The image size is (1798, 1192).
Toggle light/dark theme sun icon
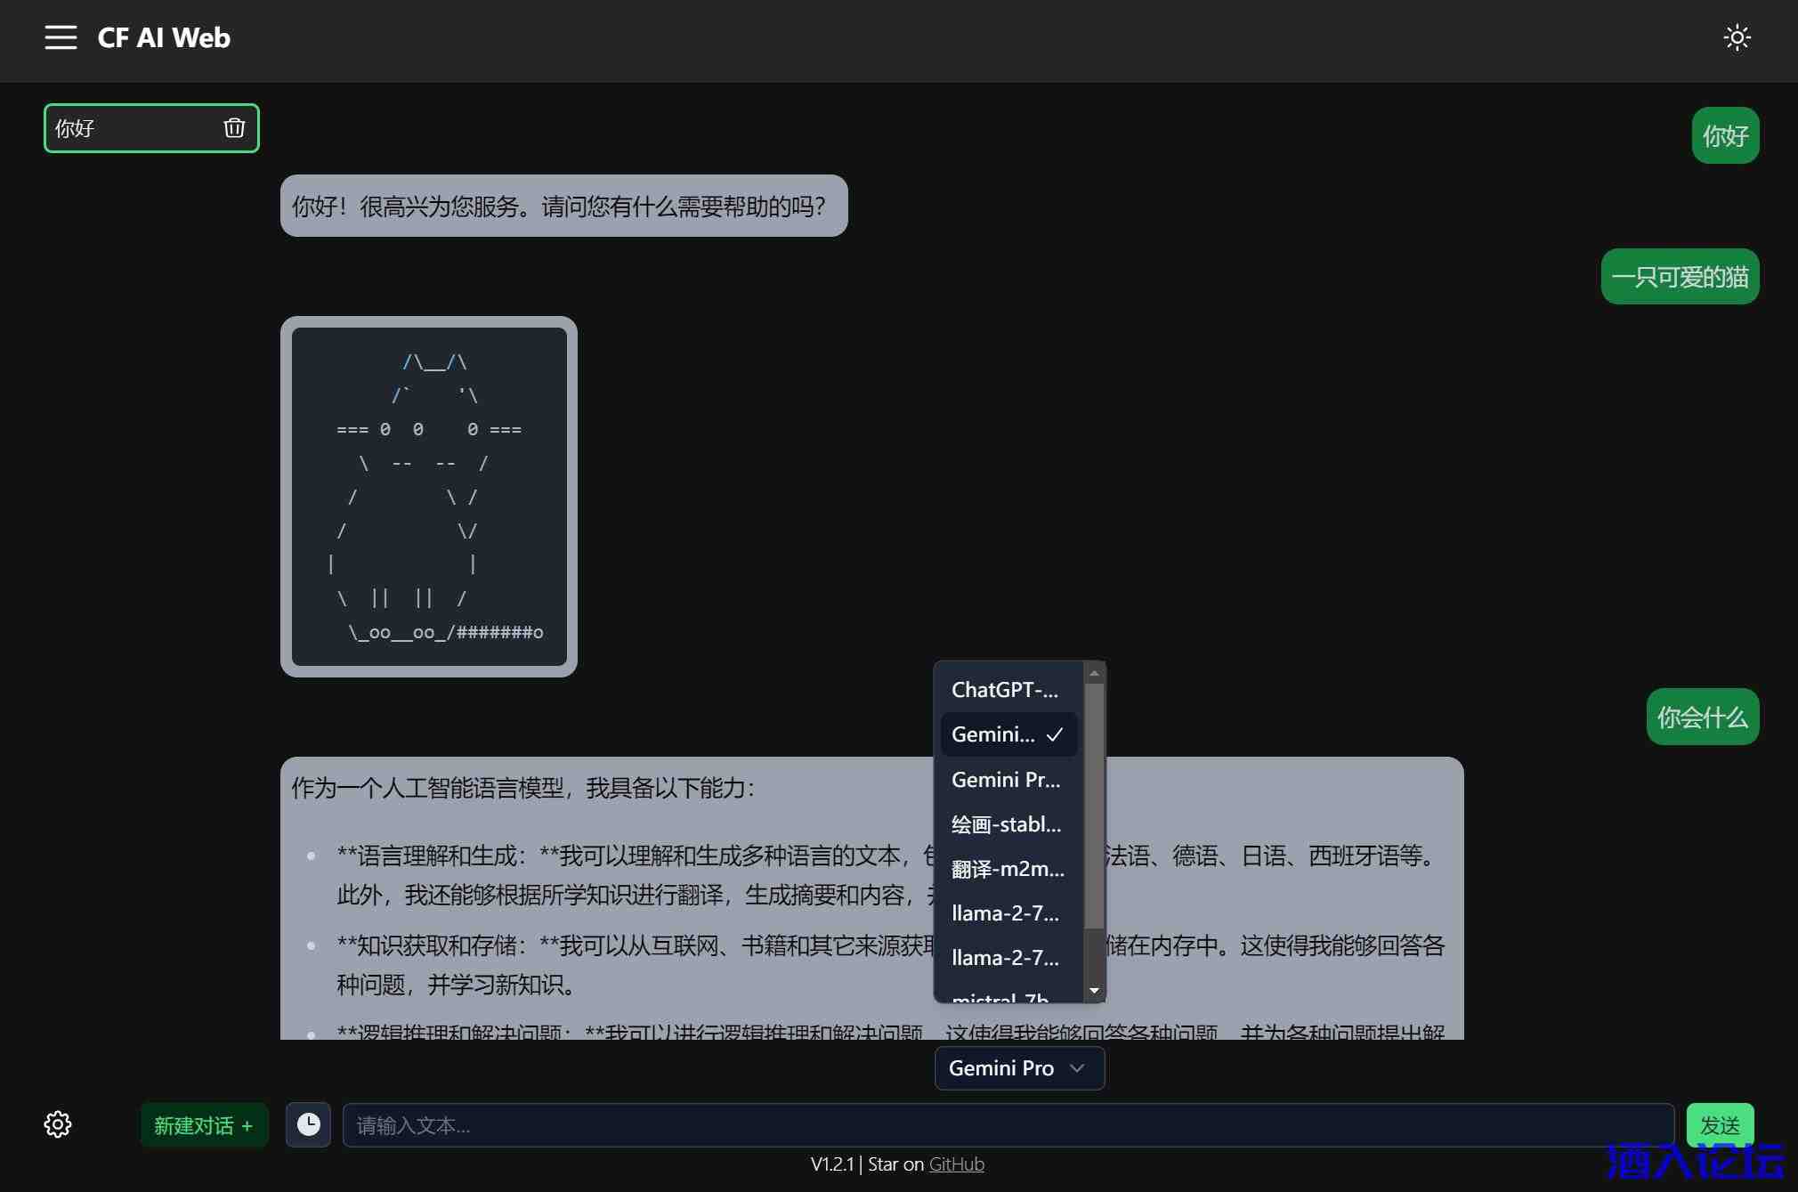[x=1737, y=37]
